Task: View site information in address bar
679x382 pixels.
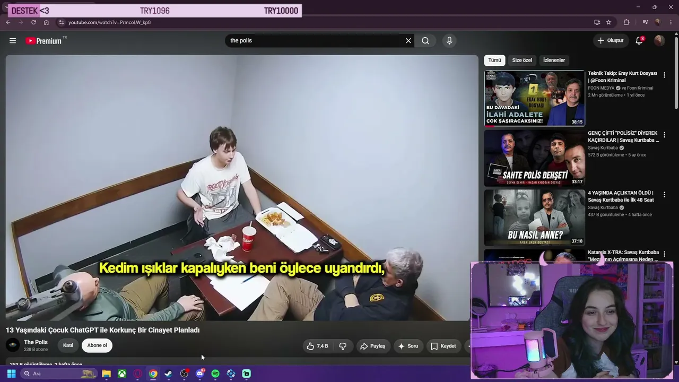Action: [x=62, y=22]
